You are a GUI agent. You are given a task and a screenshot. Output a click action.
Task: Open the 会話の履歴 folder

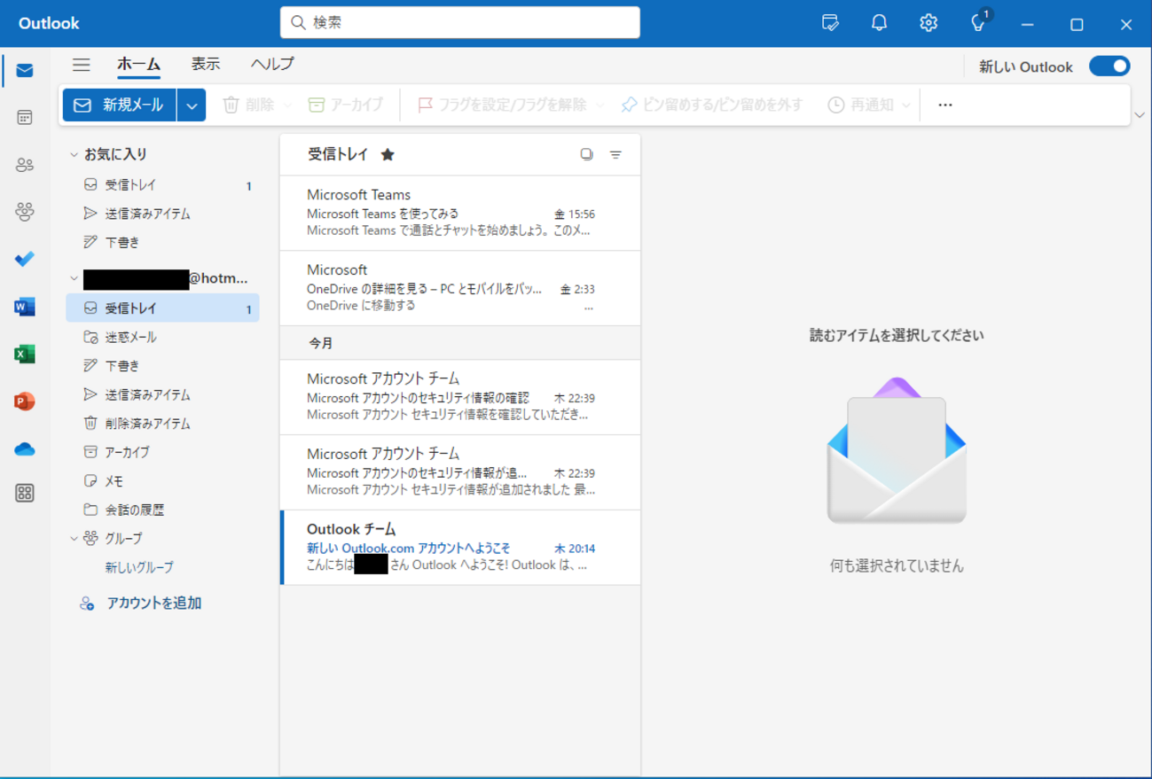click(x=163, y=510)
